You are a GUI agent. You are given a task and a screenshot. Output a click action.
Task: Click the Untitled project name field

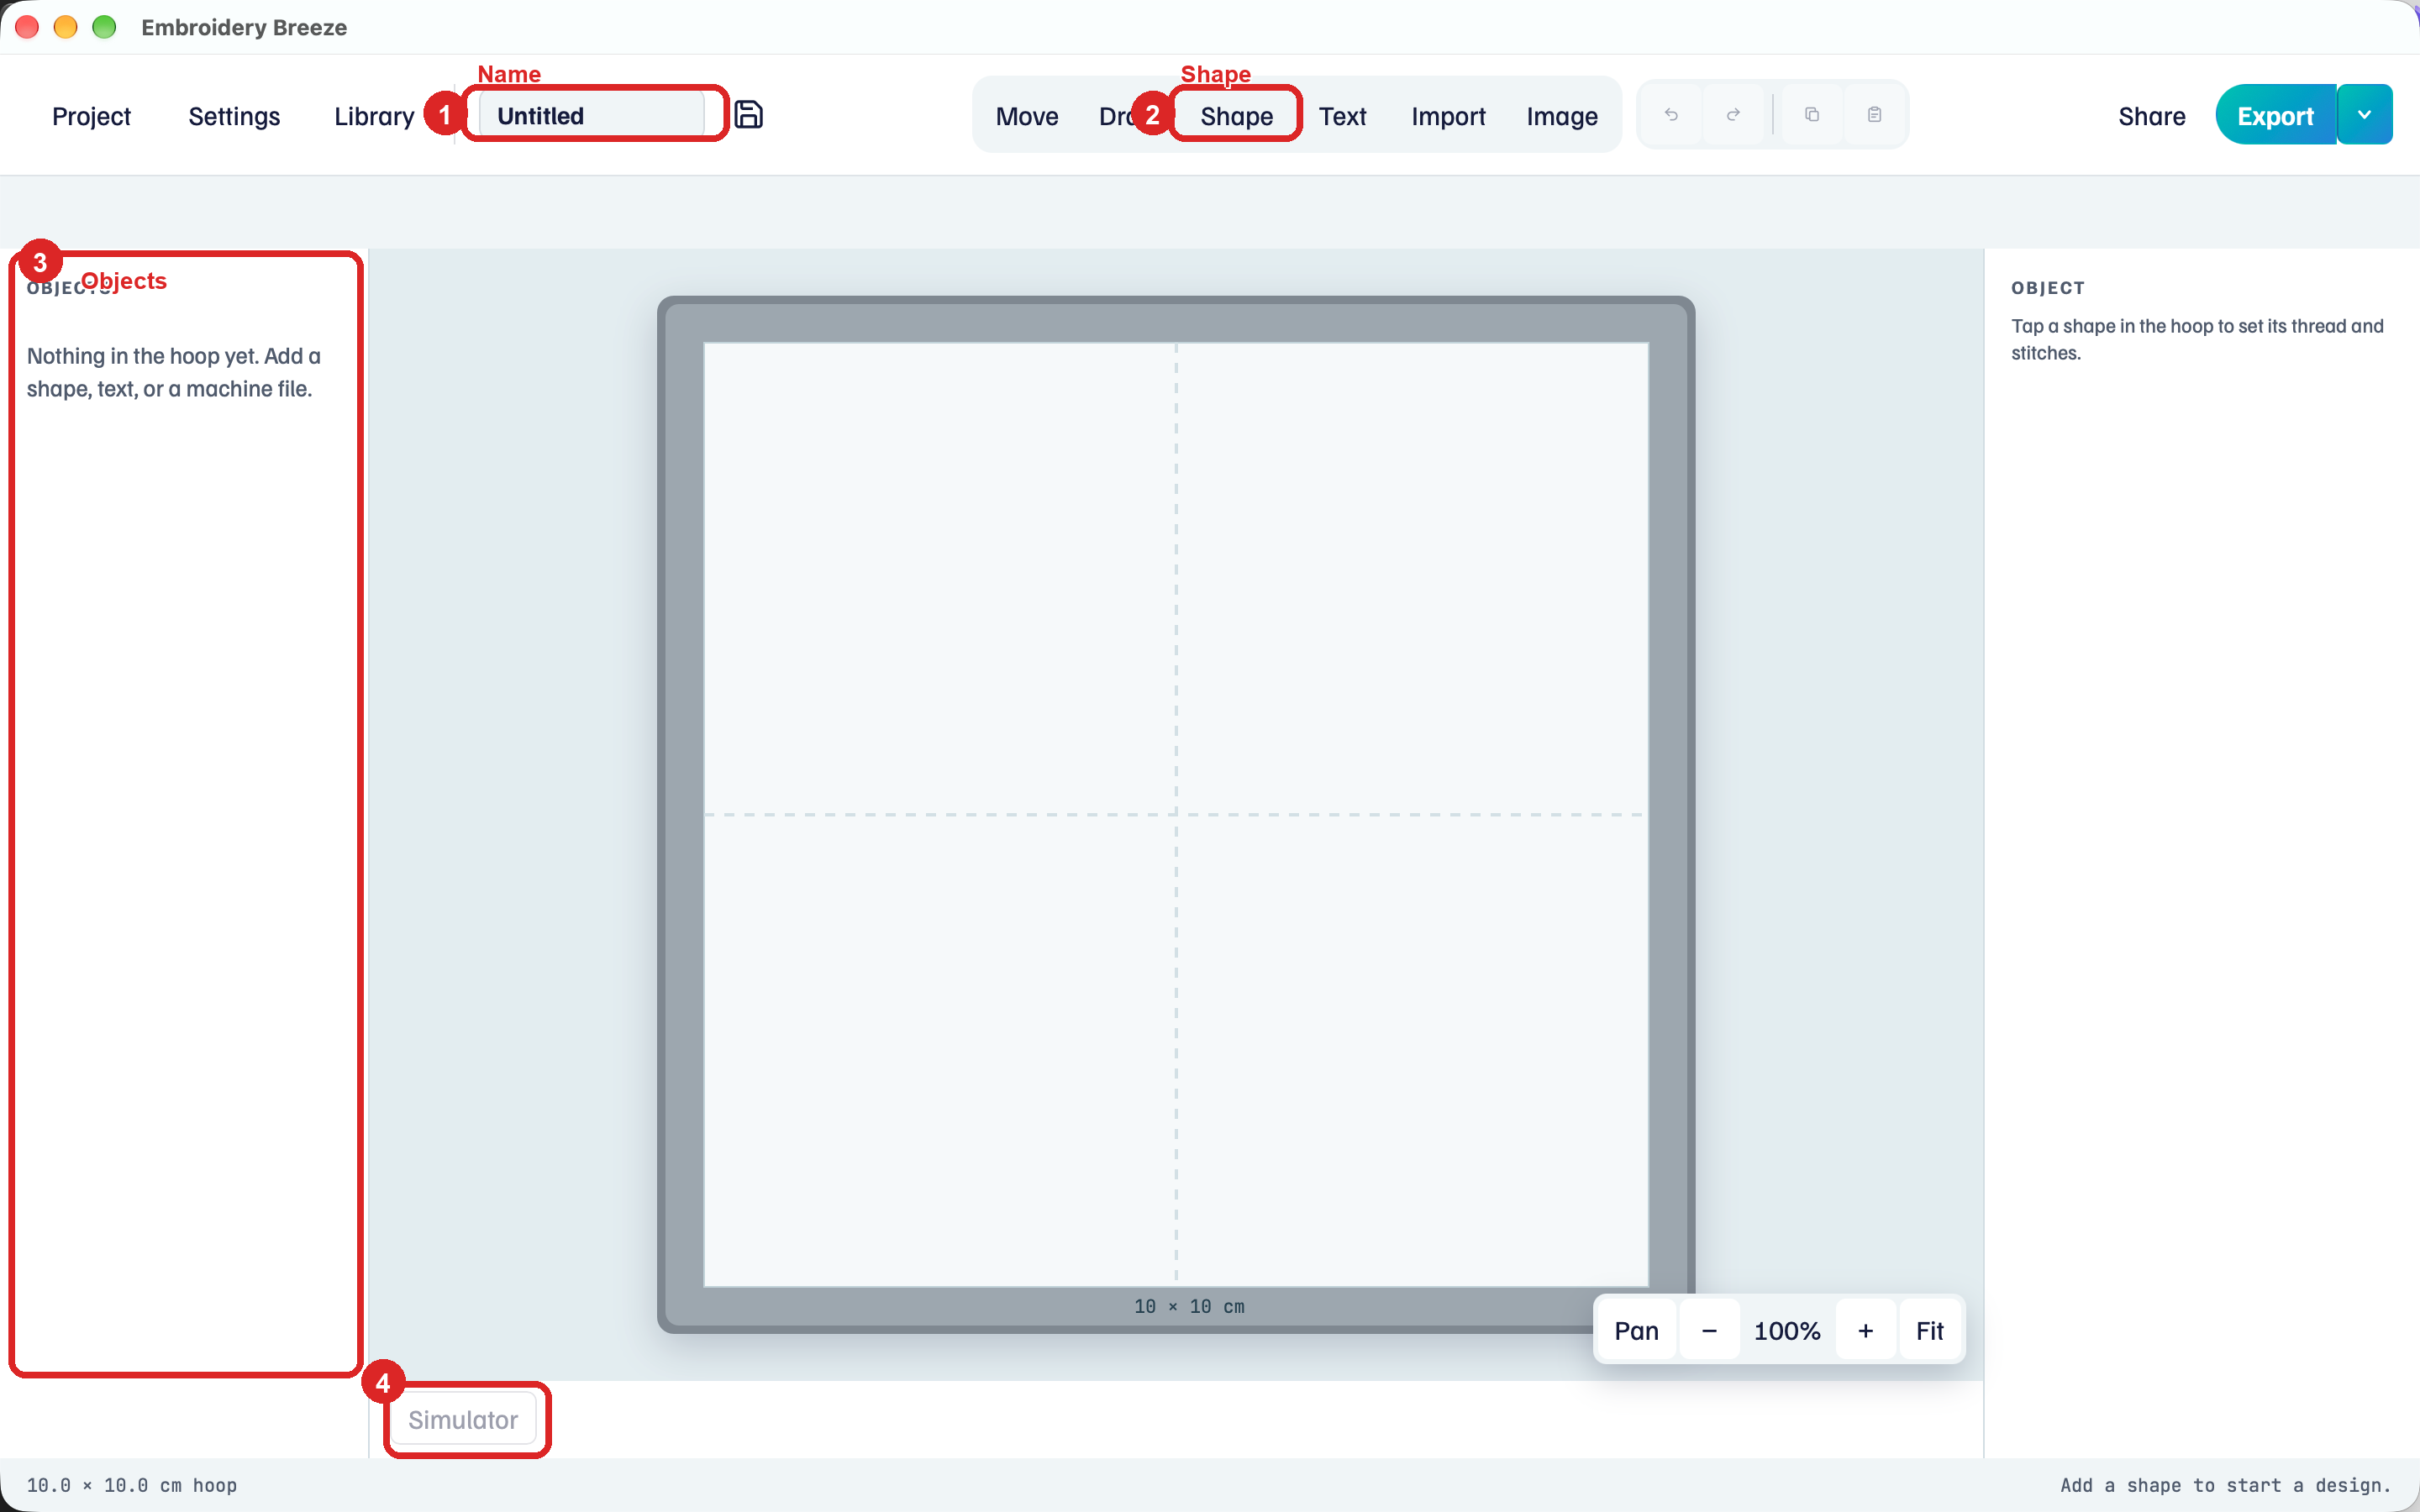point(591,115)
